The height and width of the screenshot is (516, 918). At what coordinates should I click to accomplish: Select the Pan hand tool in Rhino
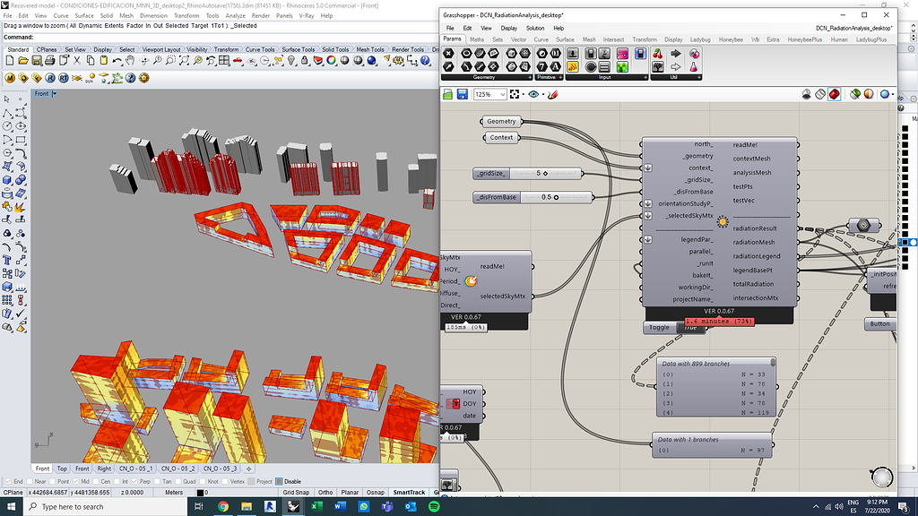tap(130, 60)
